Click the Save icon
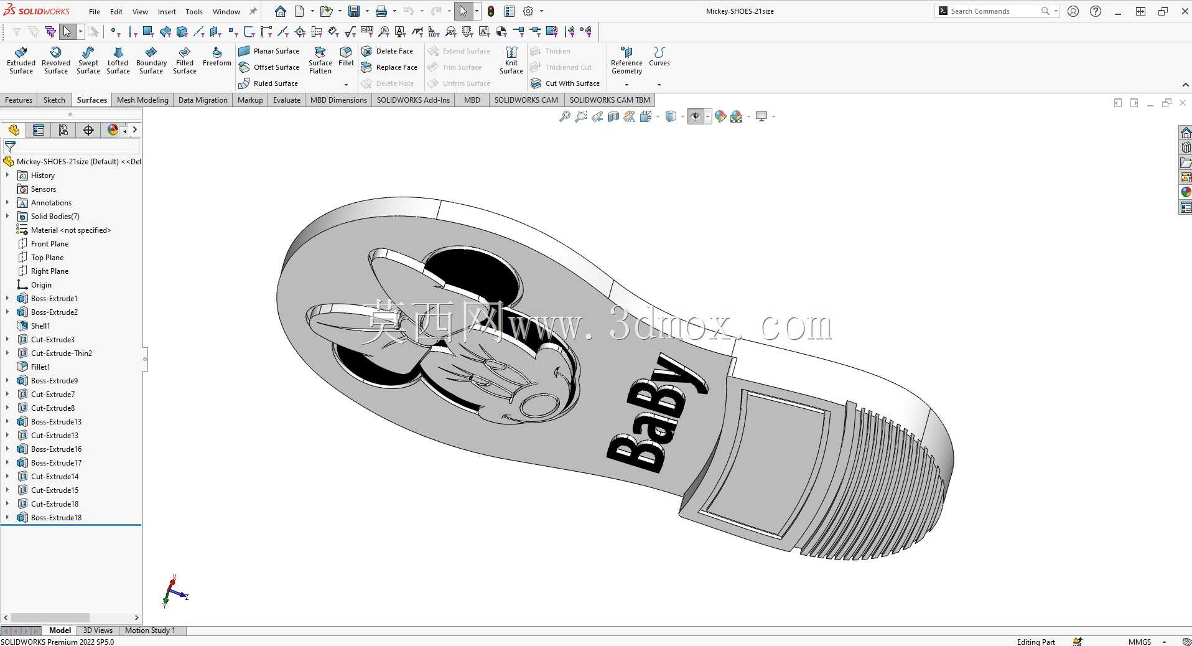The width and height of the screenshot is (1192, 646). tap(354, 11)
